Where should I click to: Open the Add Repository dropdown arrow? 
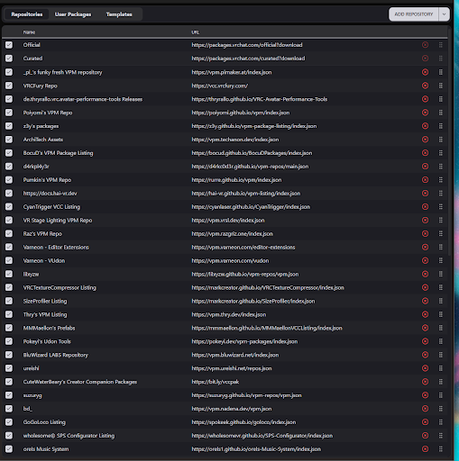point(444,14)
